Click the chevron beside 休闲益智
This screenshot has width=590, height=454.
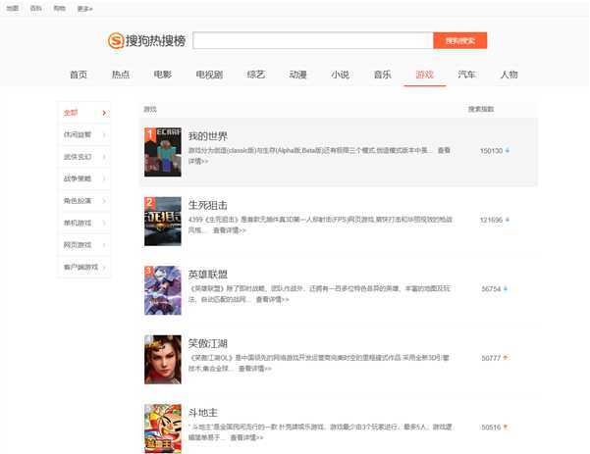pos(104,134)
